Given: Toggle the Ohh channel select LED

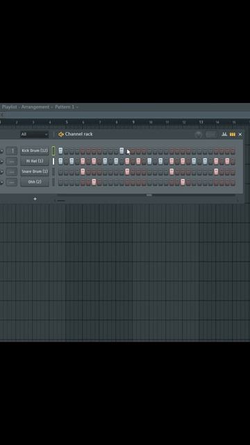Looking at the screenshot, I should 53,182.
